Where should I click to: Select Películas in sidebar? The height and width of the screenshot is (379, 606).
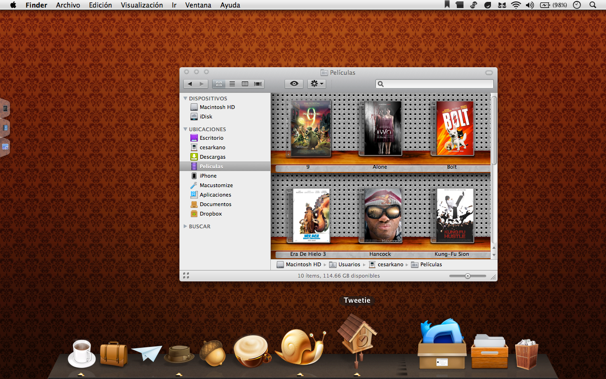coord(225,166)
